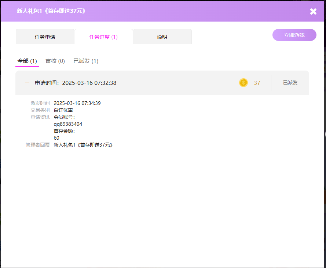
Task: Click the close X icon
Action: click(x=313, y=11)
